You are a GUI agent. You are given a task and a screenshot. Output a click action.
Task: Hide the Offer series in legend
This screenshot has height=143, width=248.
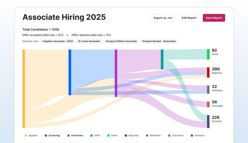[x=95, y=135]
